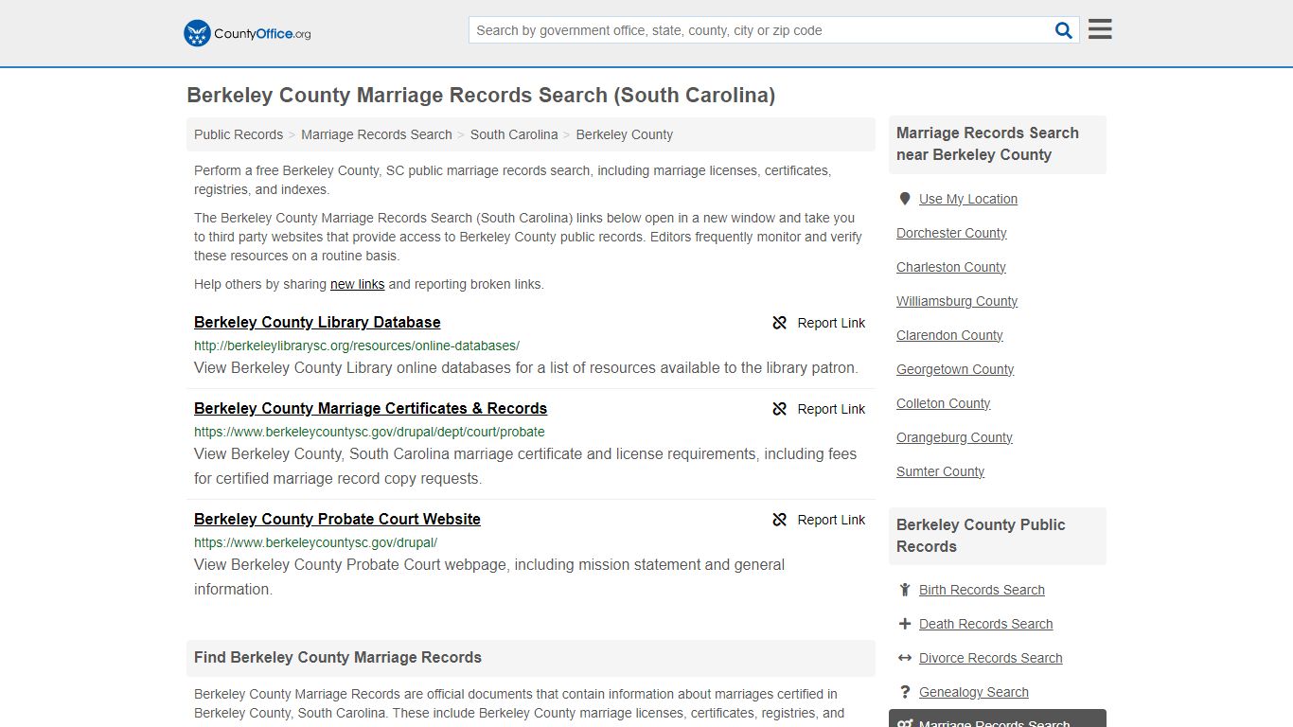The image size is (1293, 727).
Task: Visit berkeleylibrarysc.org online-databases URL
Action: click(357, 346)
